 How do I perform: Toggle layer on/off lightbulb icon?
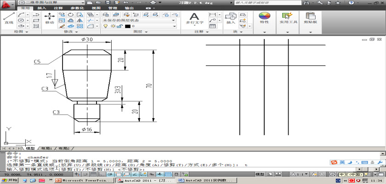coord(105,26)
